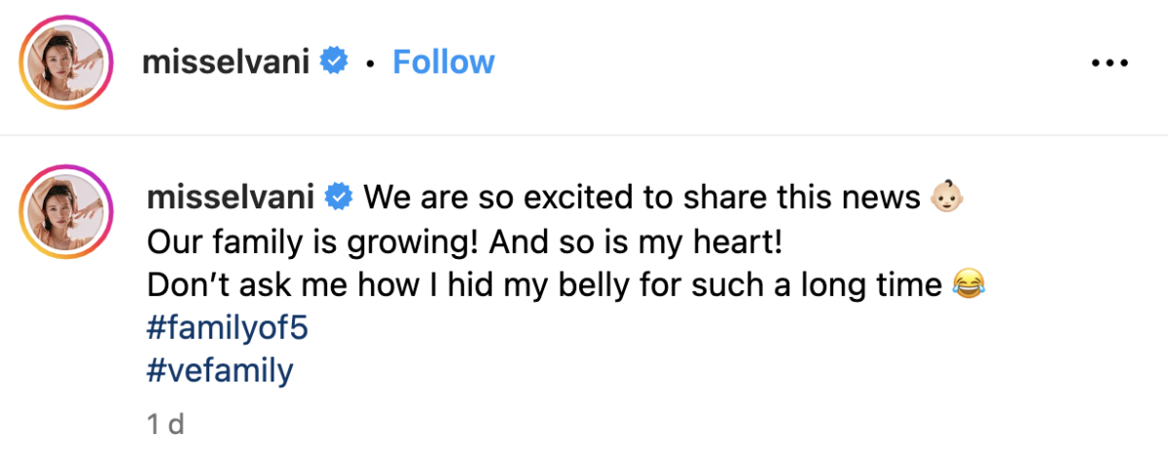Click the laughing tears emoji
The height and width of the screenshot is (474, 1168).
pyautogui.click(x=965, y=285)
